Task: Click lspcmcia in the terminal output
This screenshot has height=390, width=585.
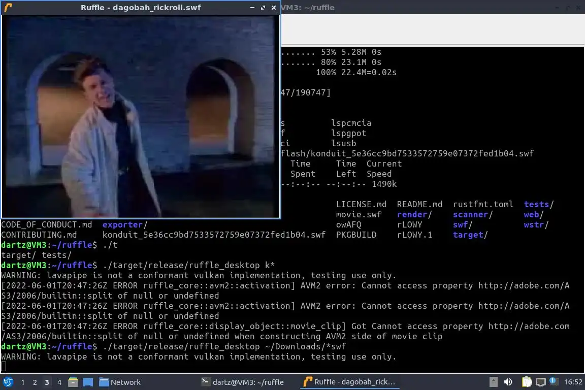Action: [351, 123]
